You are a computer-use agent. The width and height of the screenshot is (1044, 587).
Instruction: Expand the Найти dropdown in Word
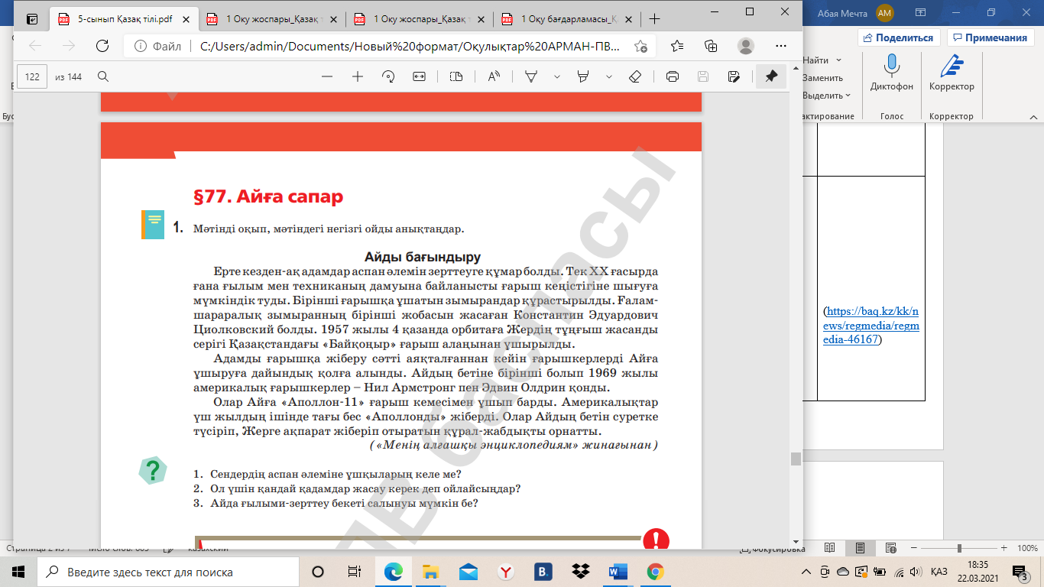click(x=838, y=60)
